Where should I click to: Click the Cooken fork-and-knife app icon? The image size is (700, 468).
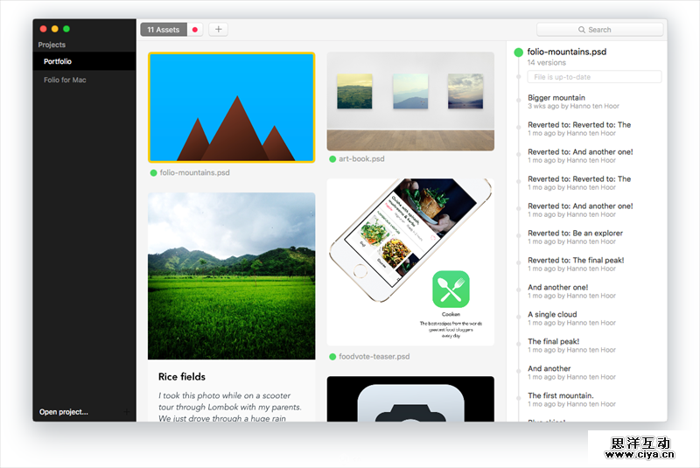451,290
